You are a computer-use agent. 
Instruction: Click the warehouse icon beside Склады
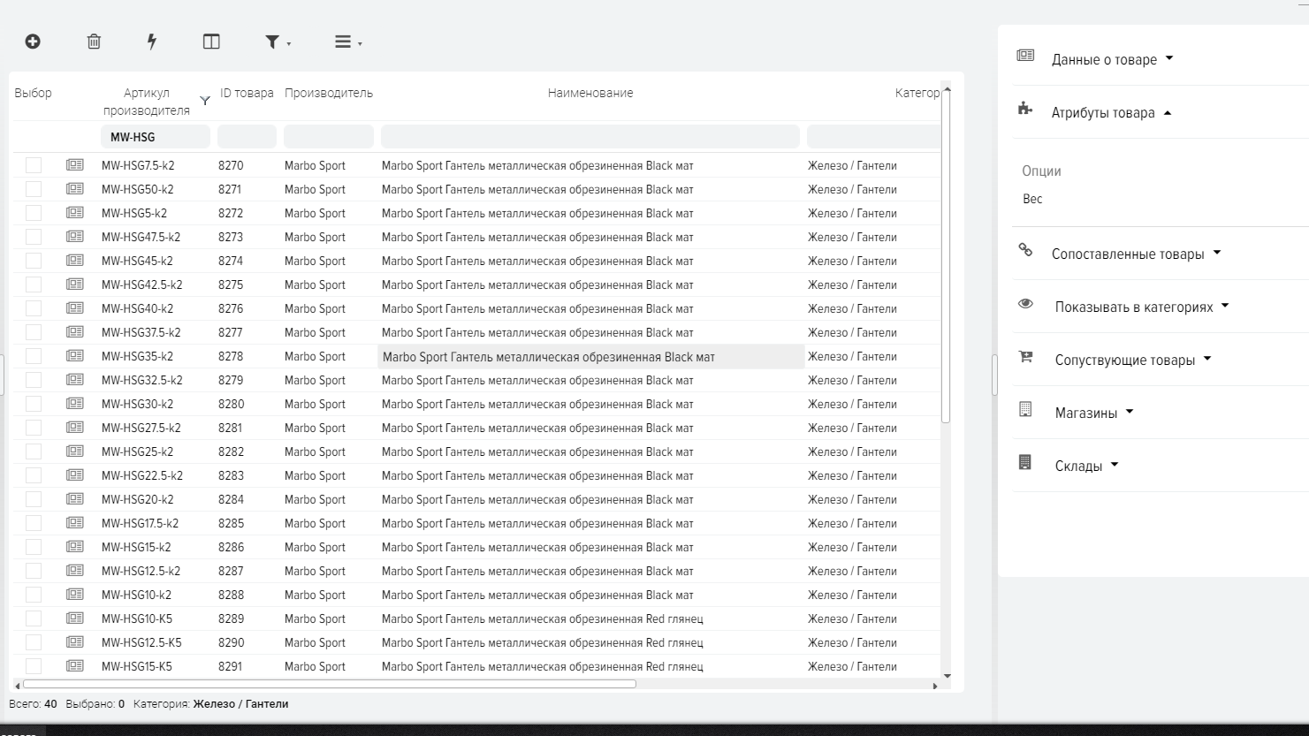(x=1025, y=462)
